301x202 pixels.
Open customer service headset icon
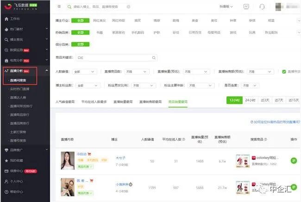click(x=262, y=7)
